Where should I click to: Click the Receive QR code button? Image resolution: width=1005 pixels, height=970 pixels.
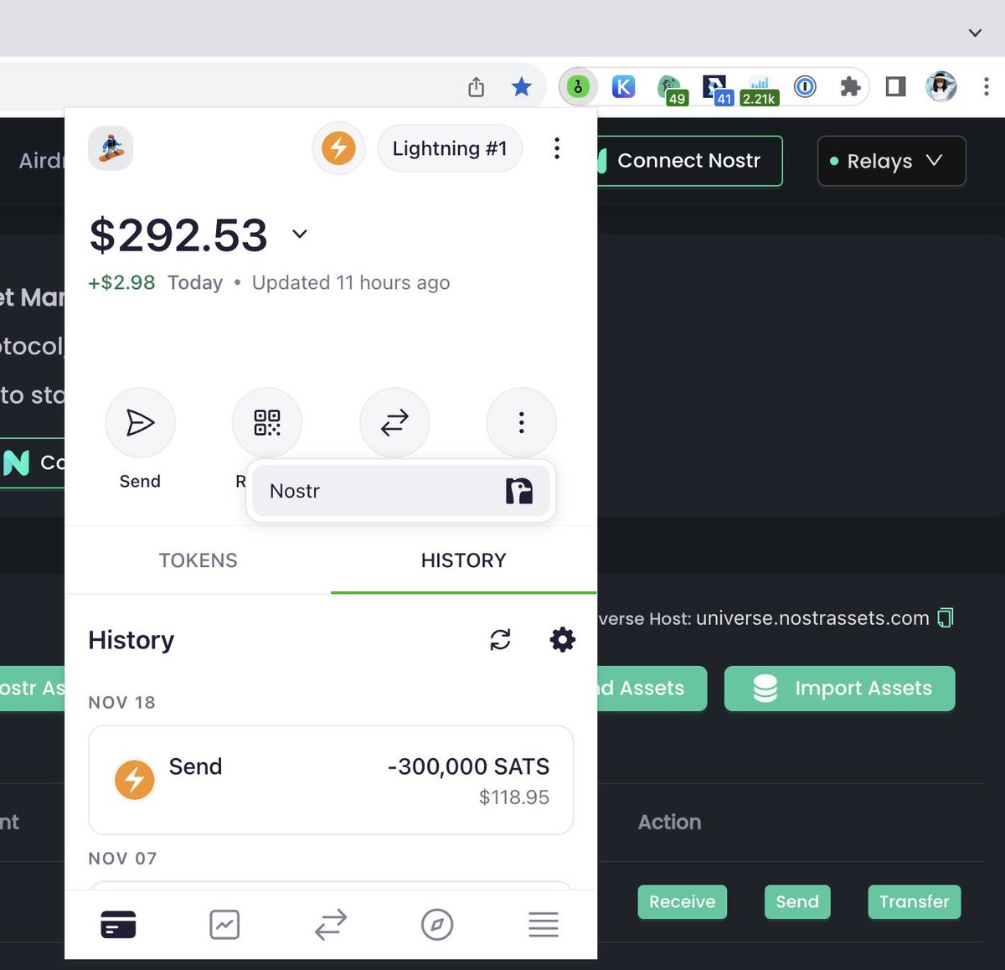pos(267,422)
